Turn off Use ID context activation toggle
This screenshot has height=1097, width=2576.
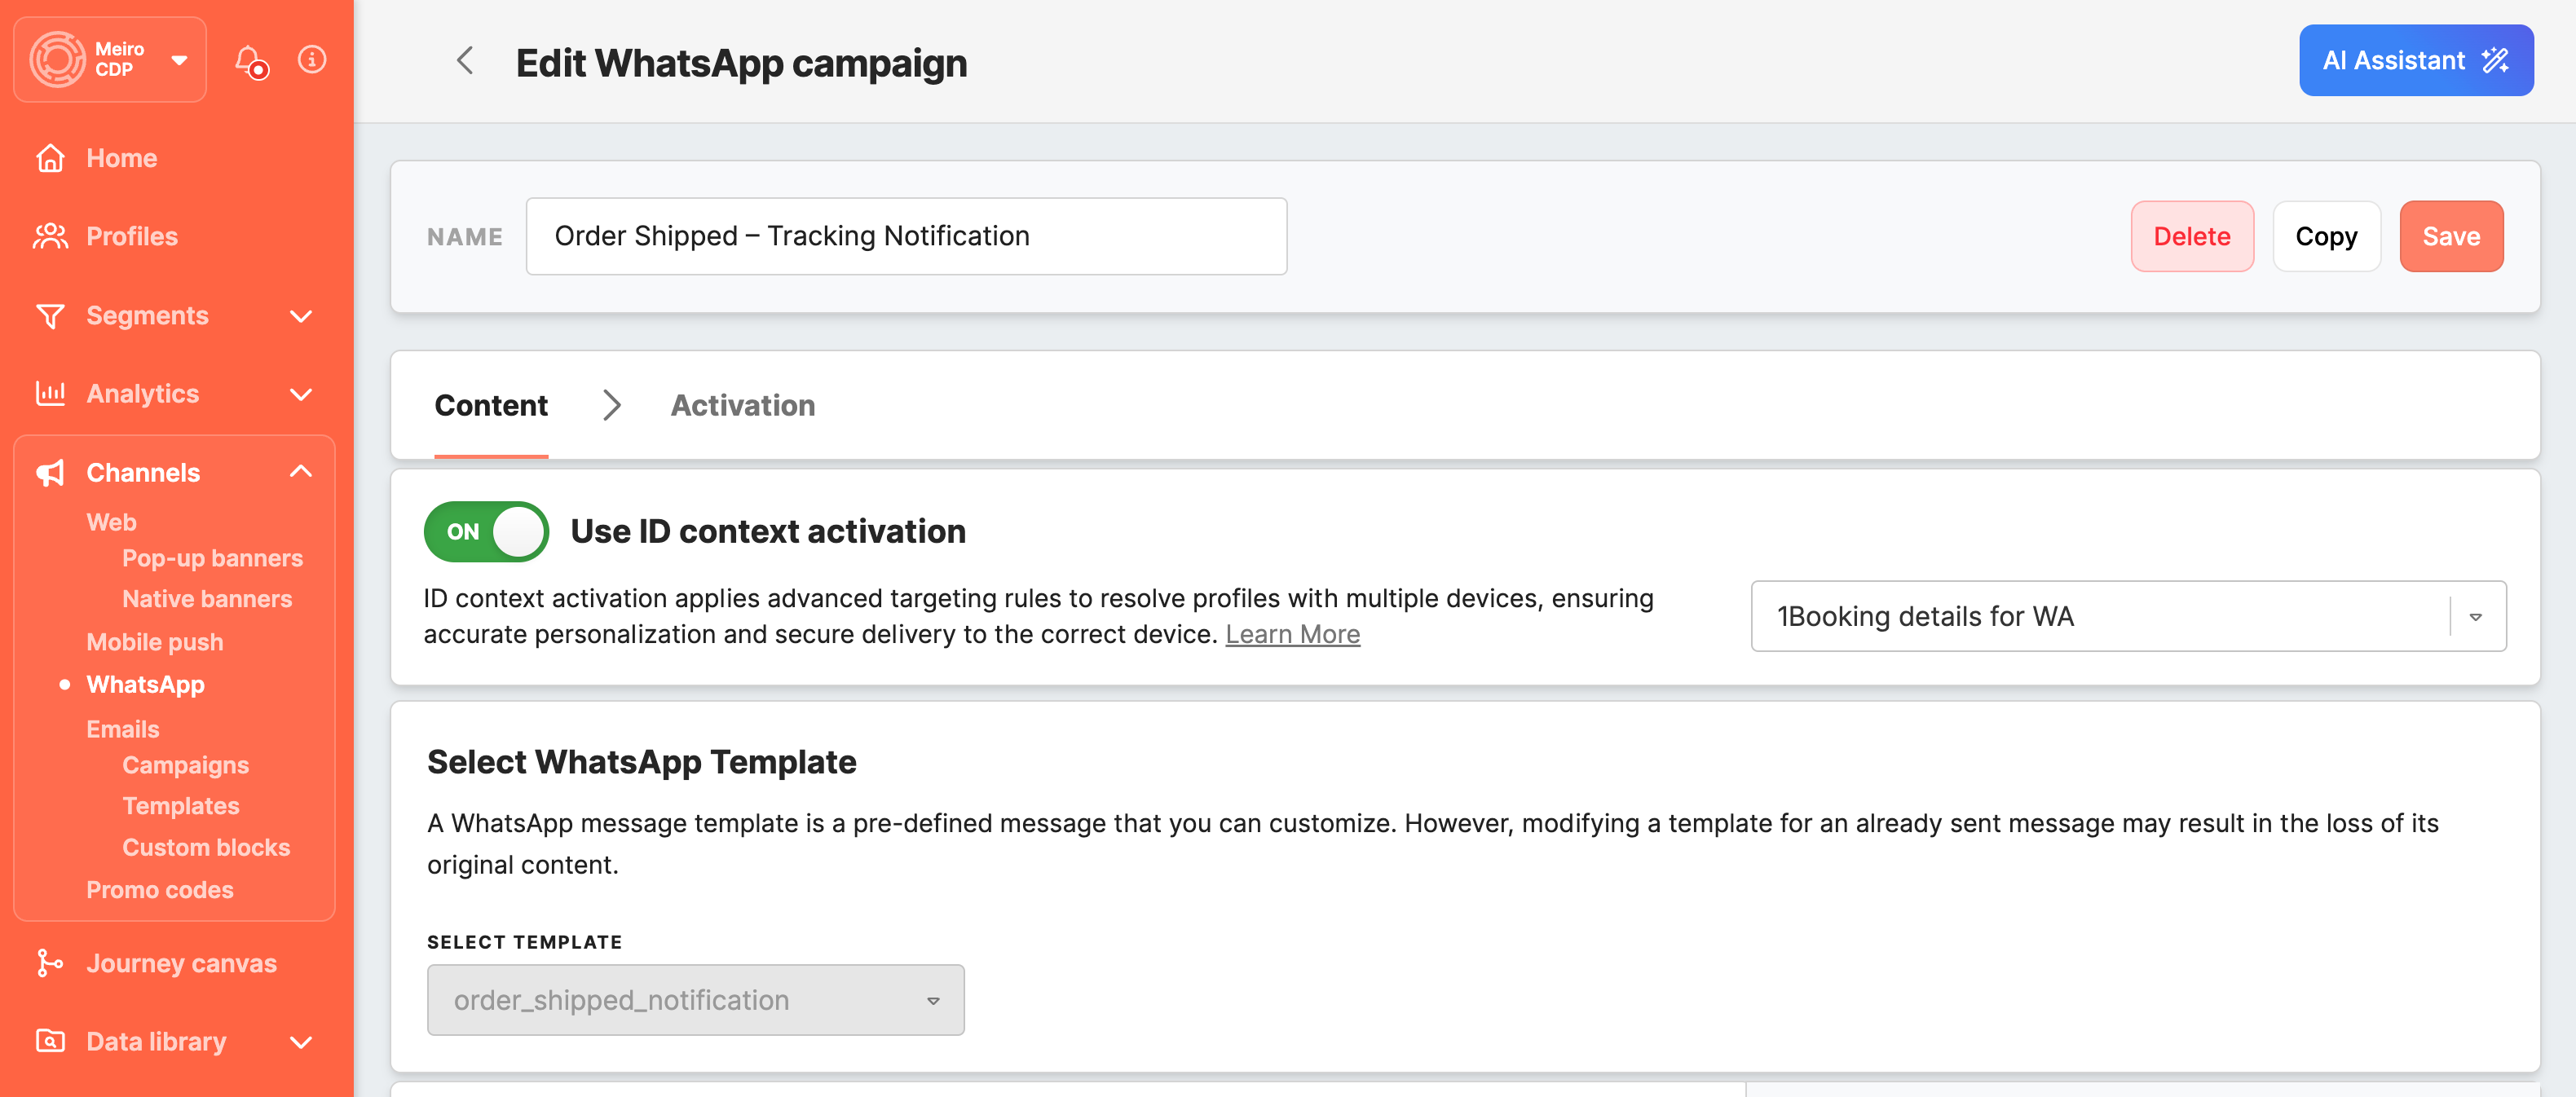tap(486, 532)
